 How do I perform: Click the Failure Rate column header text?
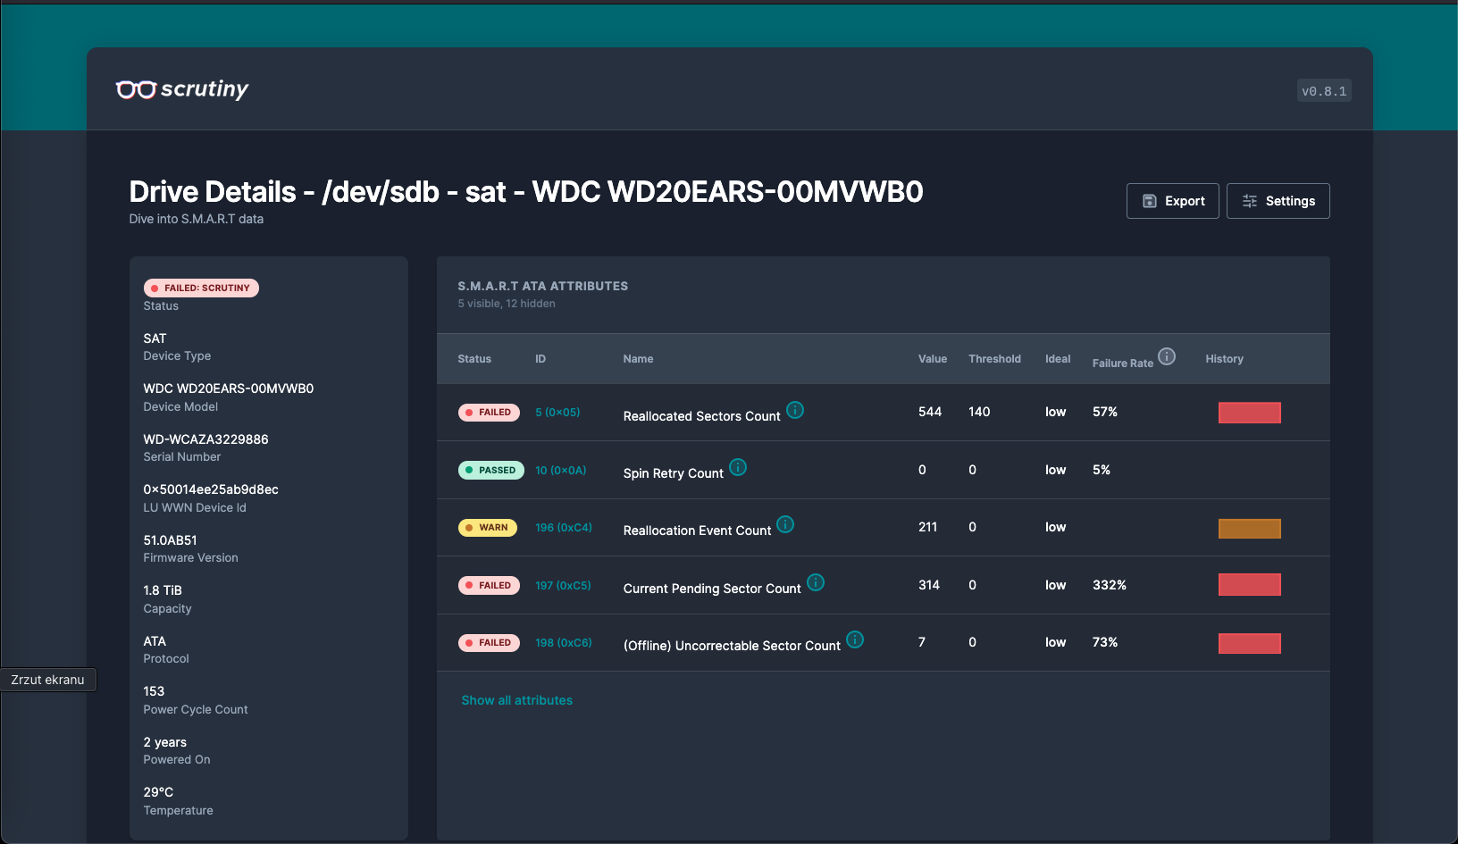click(1123, 364)
